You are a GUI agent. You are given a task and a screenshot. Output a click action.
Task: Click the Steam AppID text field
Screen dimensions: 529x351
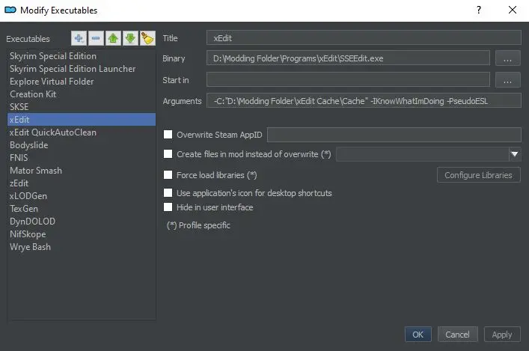[x=394, y=135]
